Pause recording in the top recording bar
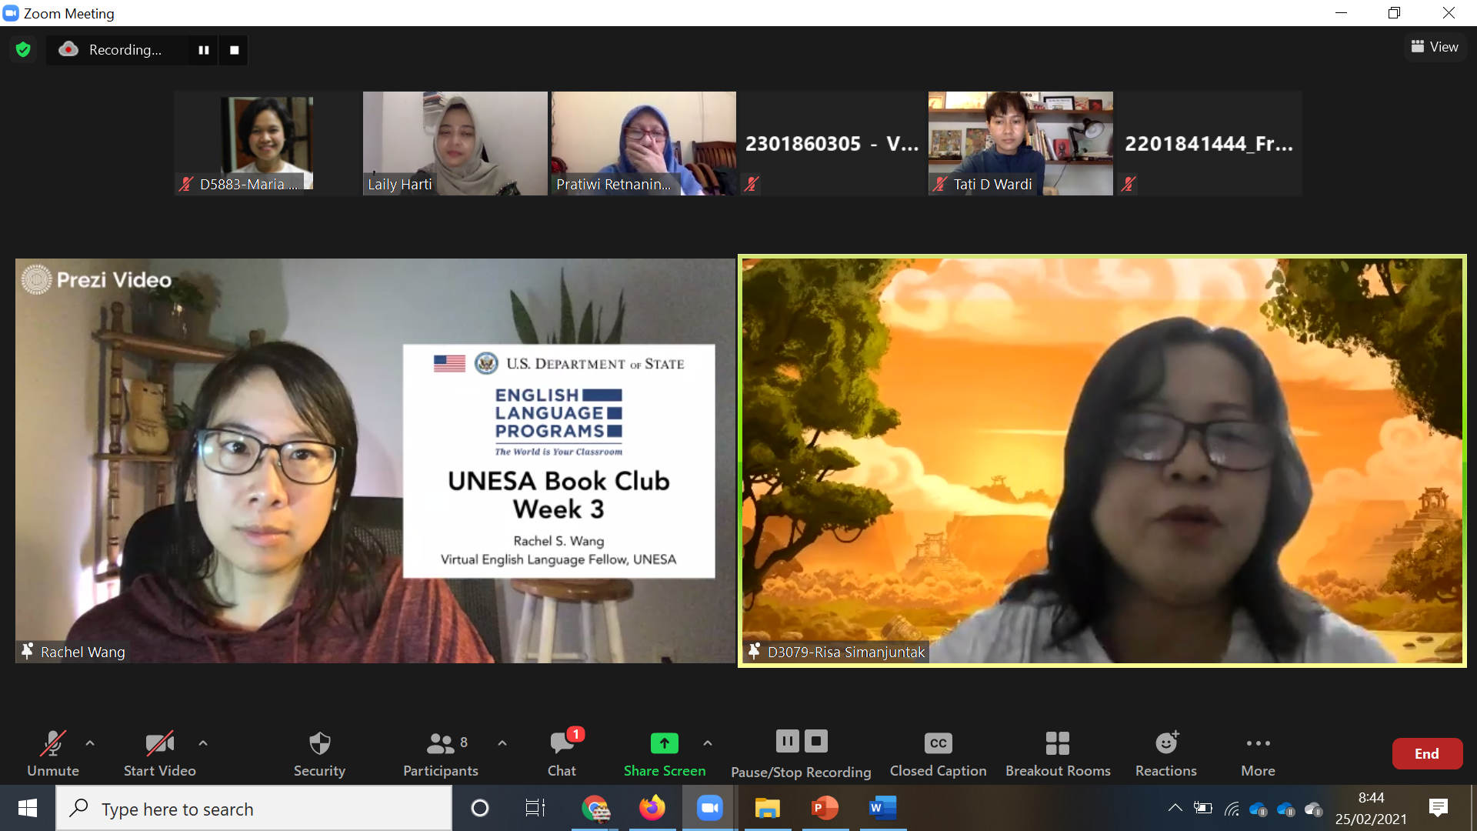The image size is (1477, 831). [x=204, y=50]
